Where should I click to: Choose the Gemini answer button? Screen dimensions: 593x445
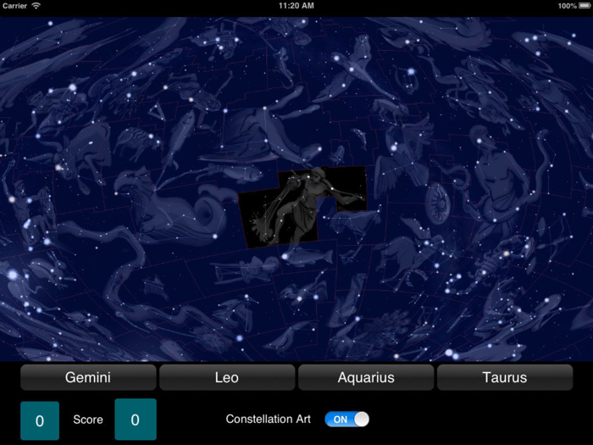tap(88, 377)
